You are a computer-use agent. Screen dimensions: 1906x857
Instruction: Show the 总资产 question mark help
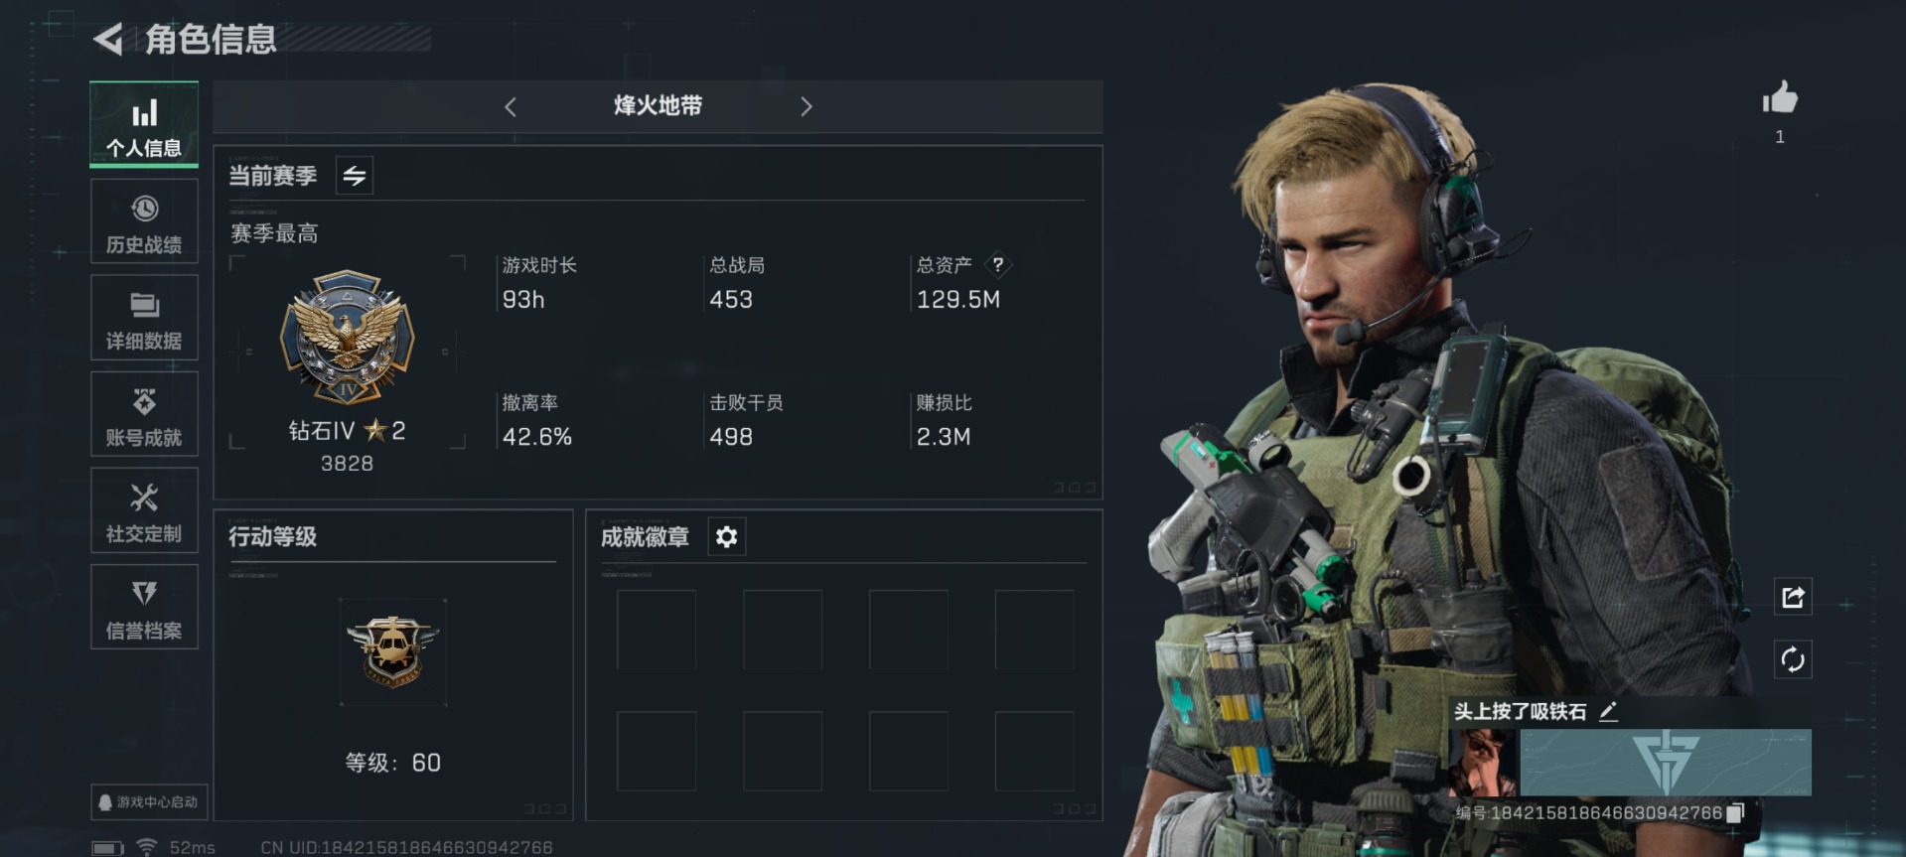[997, 264]
